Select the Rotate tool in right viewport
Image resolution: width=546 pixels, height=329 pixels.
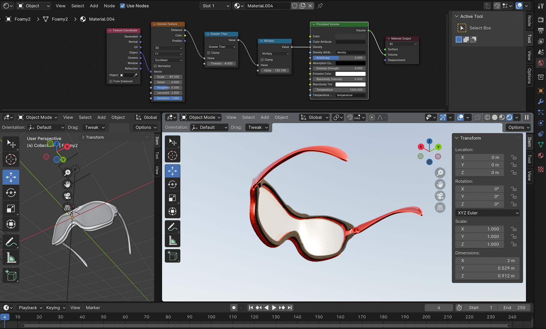pos(172,185)
